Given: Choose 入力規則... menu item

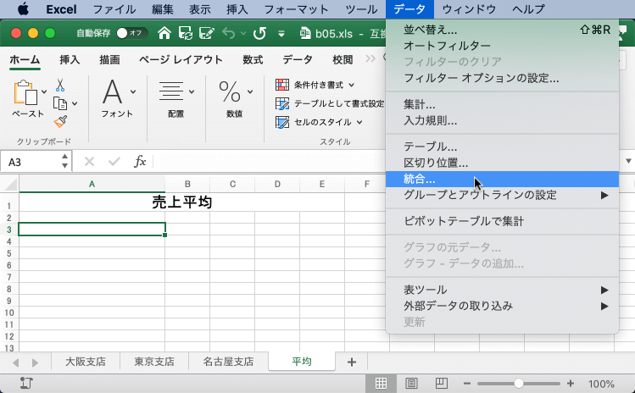Looking at the screenshot, I should click(502, 120).
